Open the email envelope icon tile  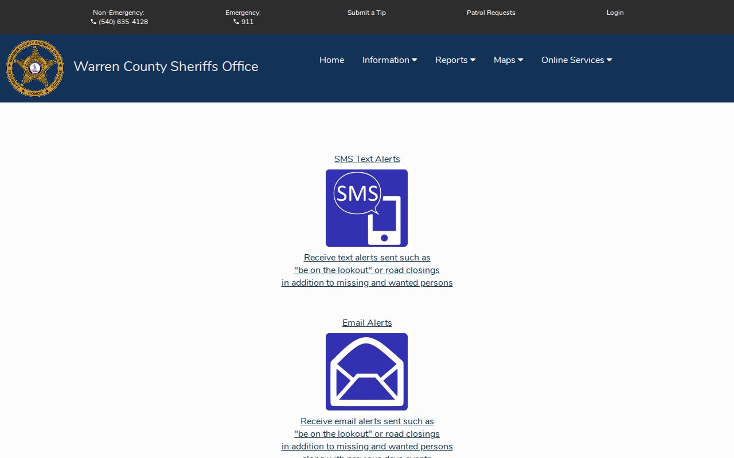pyautogui.click(x=366, y=372)
